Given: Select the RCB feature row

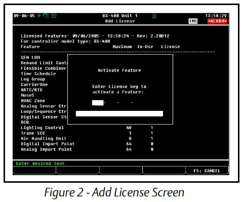Looking at the screenshot, I should [25, 123].
